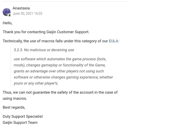The width and height of the screenshot is (179, 129).
Task: Click quoted line "software or otherwise changes gaming experience"
Action: (x=63, y=77)
